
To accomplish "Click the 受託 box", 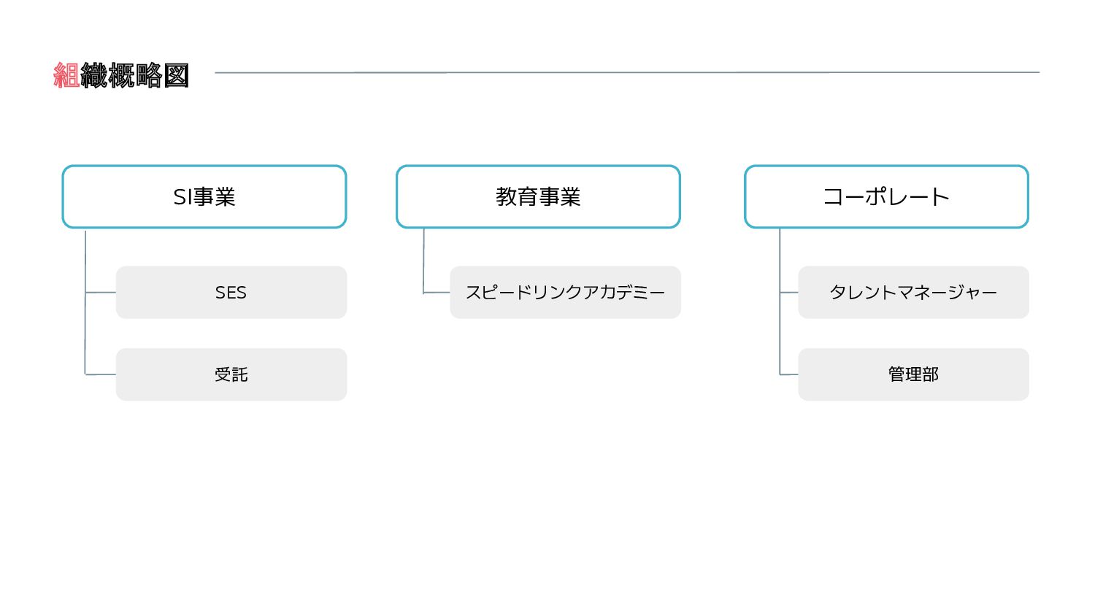I will click(x=231, y=374).
